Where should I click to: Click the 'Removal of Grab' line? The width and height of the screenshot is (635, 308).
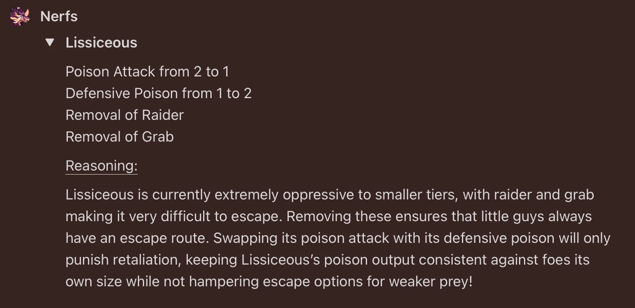tap(119, 137)
